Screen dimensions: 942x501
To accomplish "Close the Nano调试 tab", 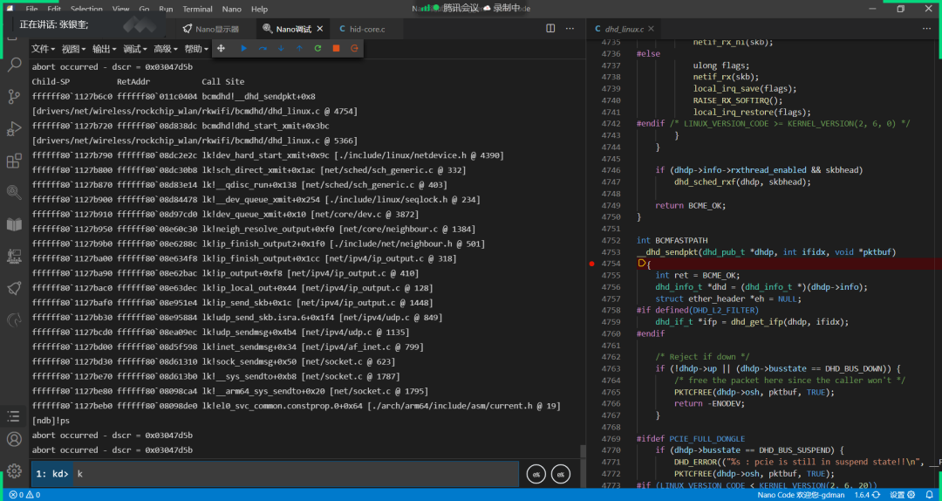I will click(319, 29).
